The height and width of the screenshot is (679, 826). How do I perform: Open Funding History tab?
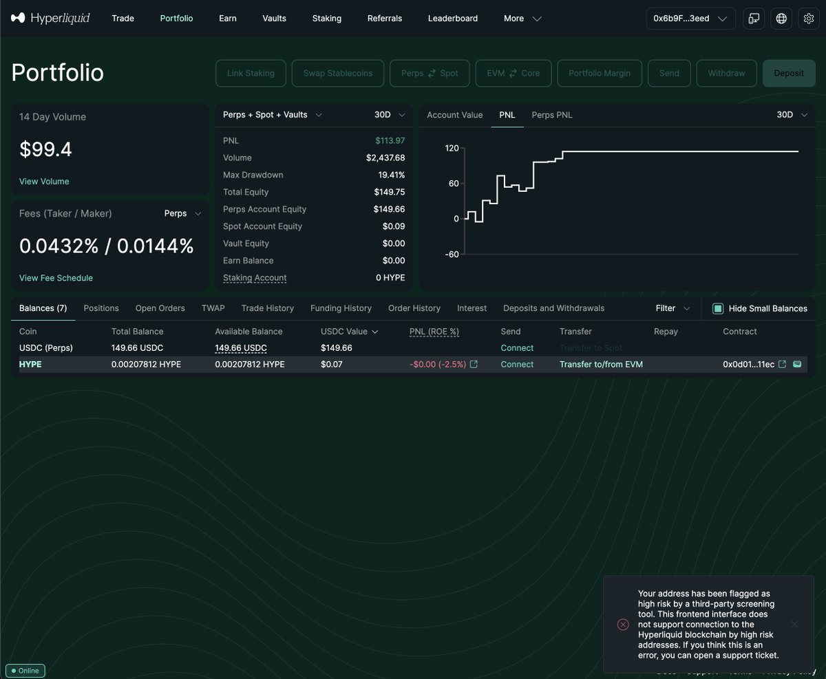(x=341, y=308)
